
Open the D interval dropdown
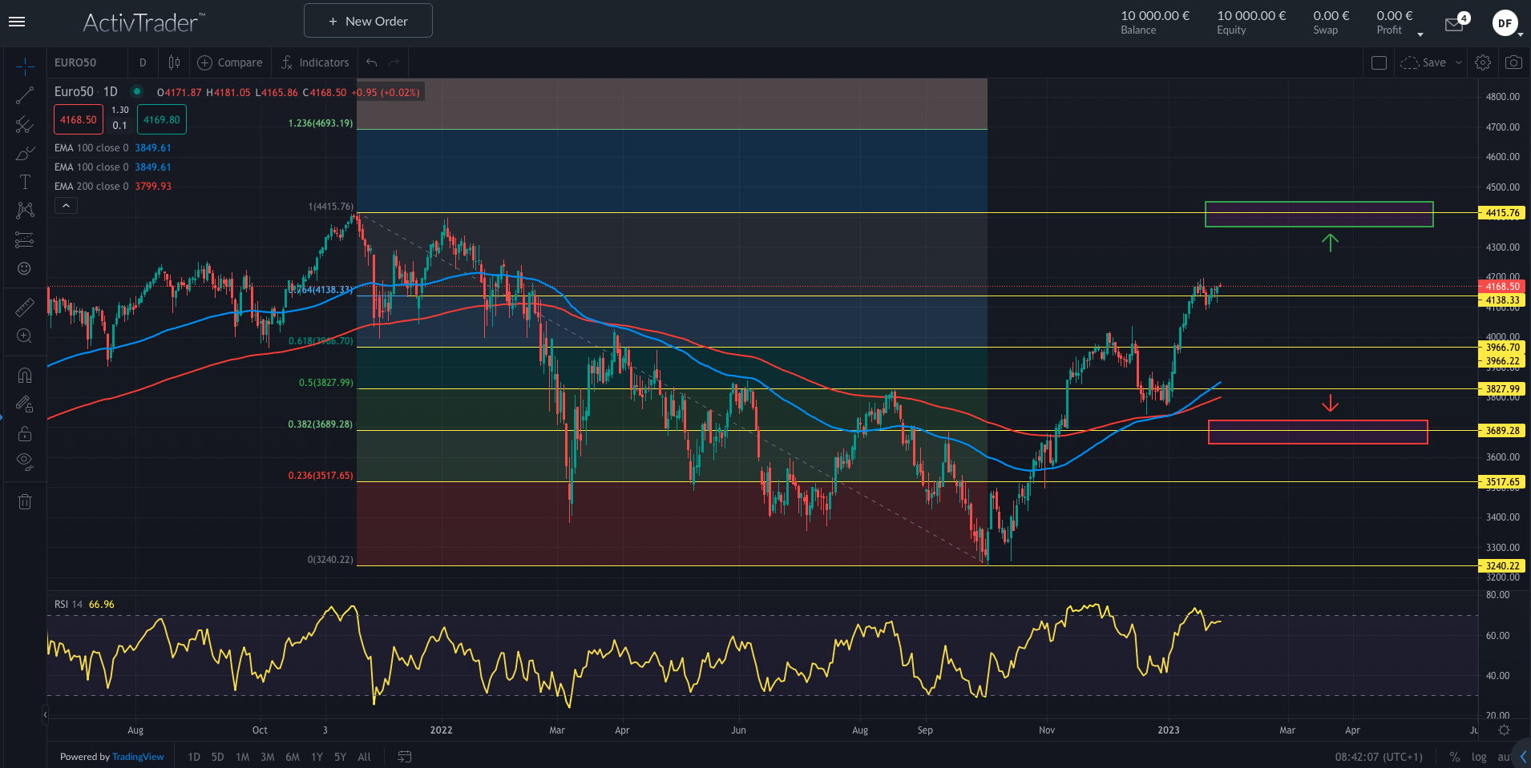click(142, 62)
